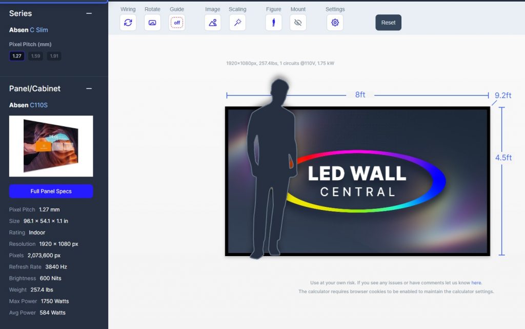Open the Image picker icon
Viewport: 525px width, 329px height.
tap(213, 23)
